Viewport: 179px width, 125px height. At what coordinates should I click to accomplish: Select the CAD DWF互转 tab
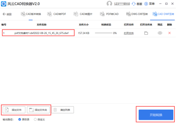tap(163, 14)
